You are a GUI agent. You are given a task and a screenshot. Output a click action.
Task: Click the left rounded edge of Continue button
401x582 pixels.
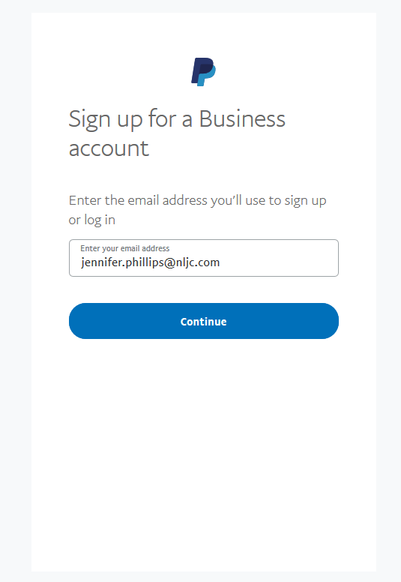[78, 321]
